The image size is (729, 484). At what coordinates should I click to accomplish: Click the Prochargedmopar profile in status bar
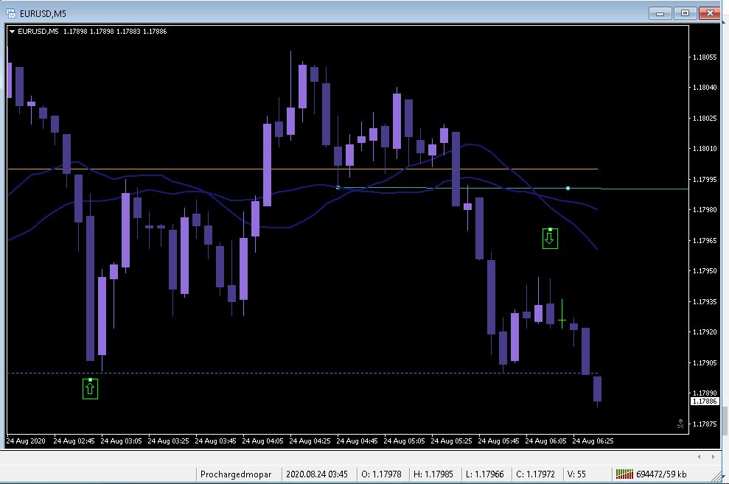[236, 474]
